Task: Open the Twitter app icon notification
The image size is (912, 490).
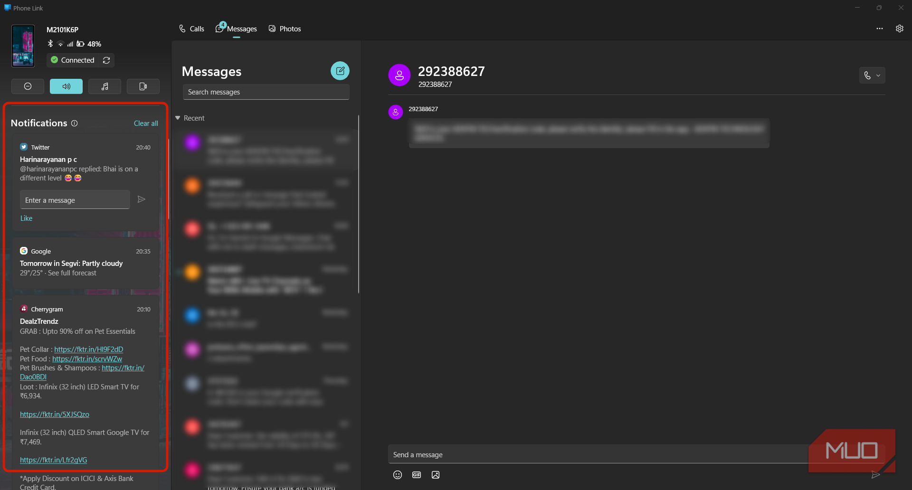Action: pyautogui.click(x=24, y=147)
